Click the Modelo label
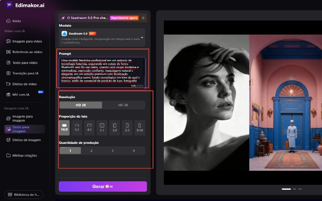 tap(65, 25)
